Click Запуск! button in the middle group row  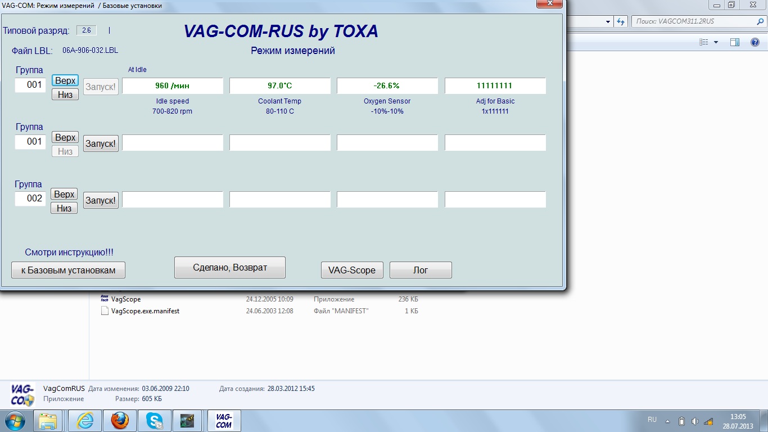tap(101, 143)
